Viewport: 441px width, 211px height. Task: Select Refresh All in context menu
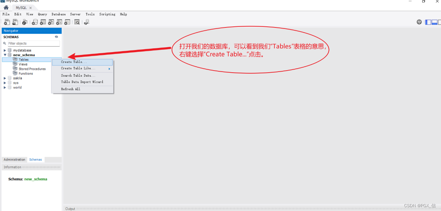(x=82, y=89)
